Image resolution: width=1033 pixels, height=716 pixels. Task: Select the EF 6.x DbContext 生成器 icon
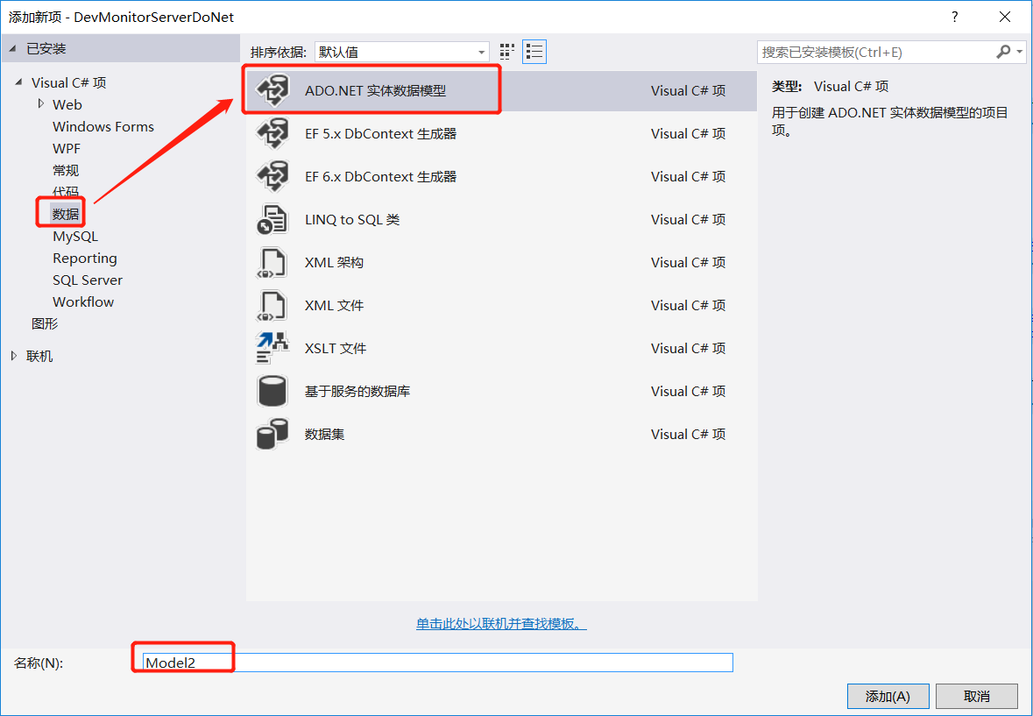(272, 176)
